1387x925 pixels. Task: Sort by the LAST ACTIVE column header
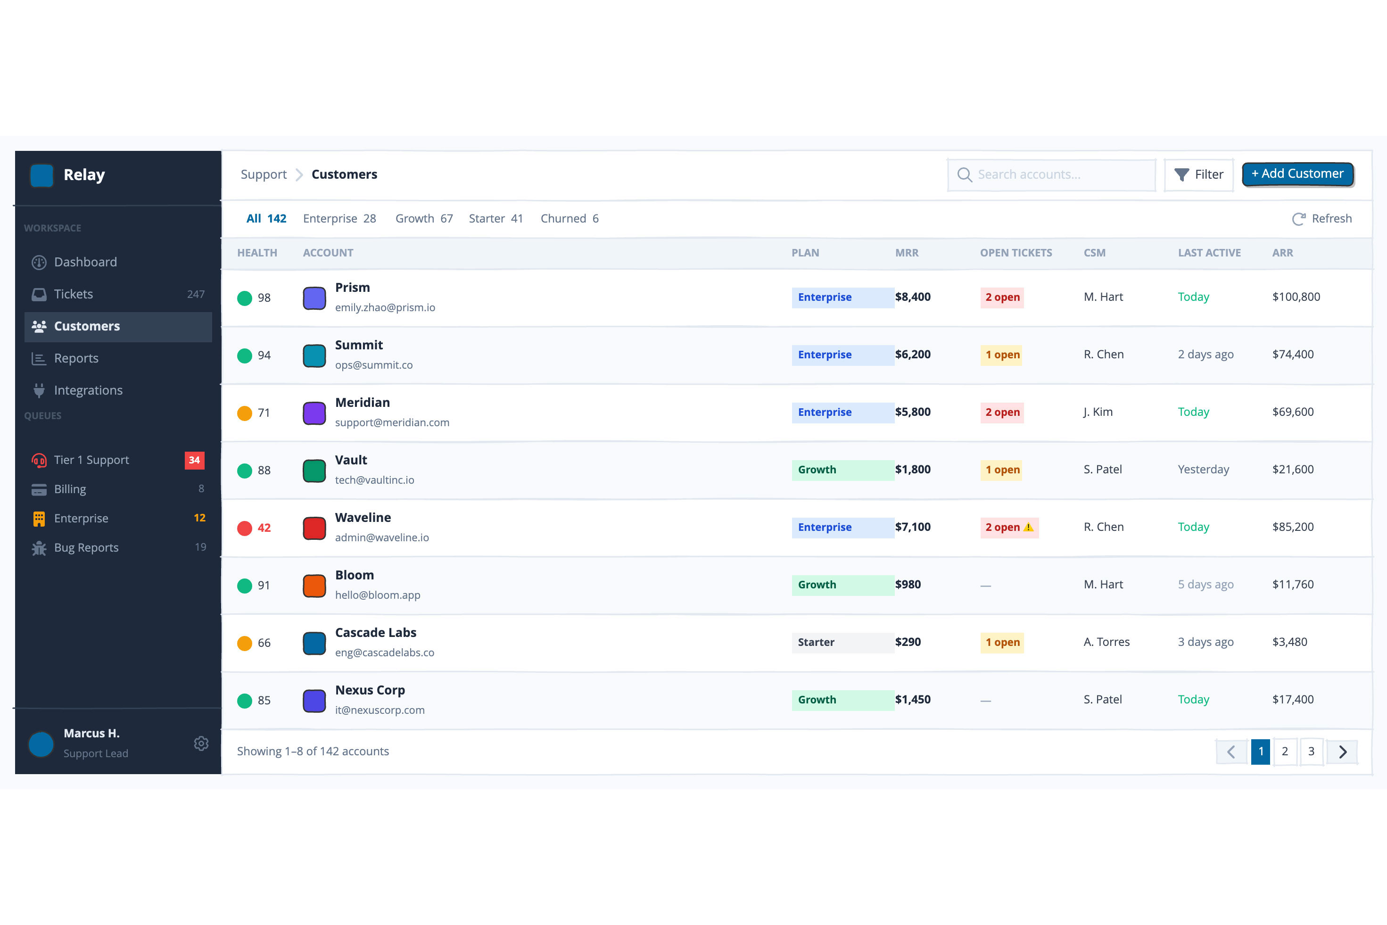[1209, 253]
